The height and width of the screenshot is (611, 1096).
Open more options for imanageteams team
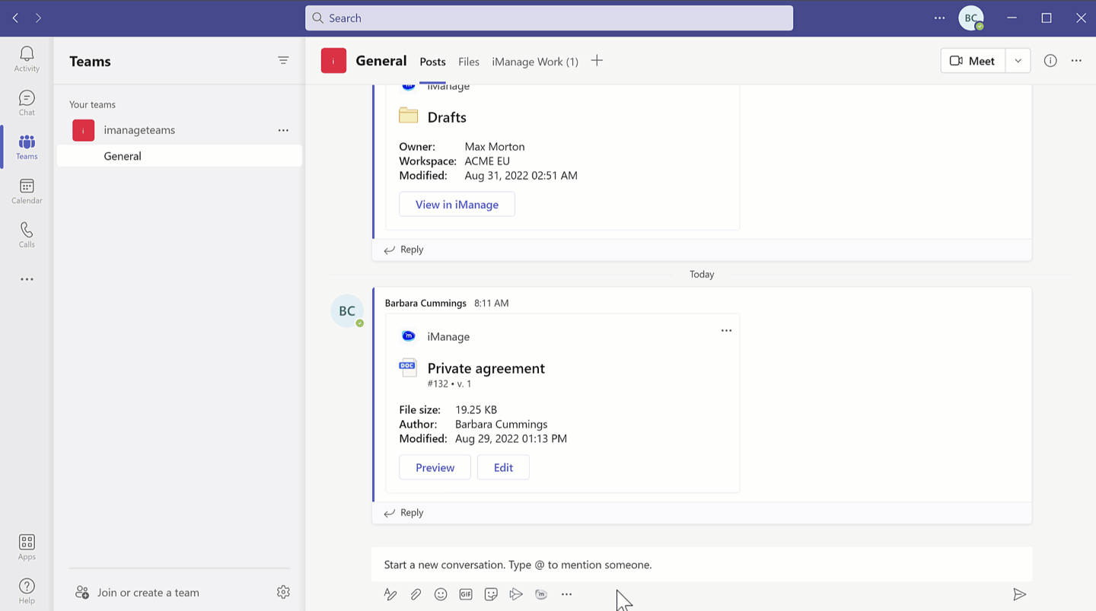(283, 130)
